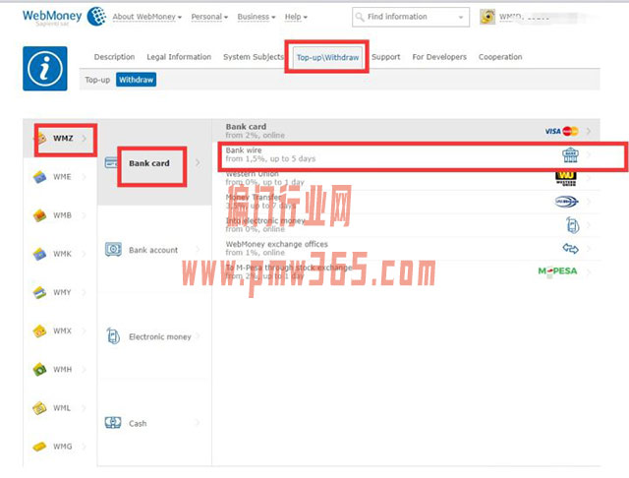Select the WMY purse icon
This screenshot has height=478, width=629.
[39, 292]
